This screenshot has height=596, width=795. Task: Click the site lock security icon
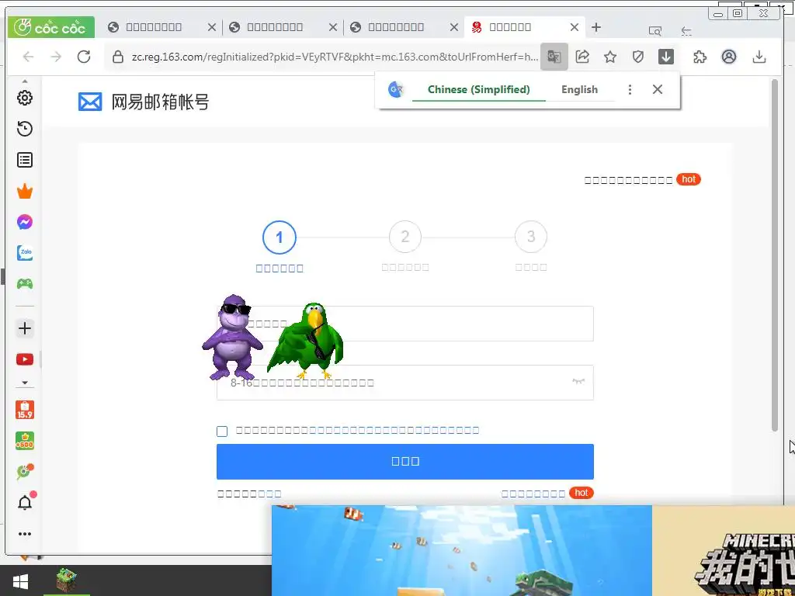118,57
